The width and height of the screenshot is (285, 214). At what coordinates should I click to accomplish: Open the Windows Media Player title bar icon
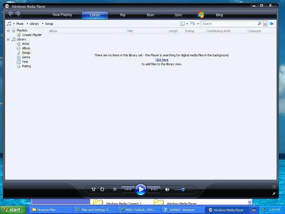pyautogui.click(x=7, y=6)
